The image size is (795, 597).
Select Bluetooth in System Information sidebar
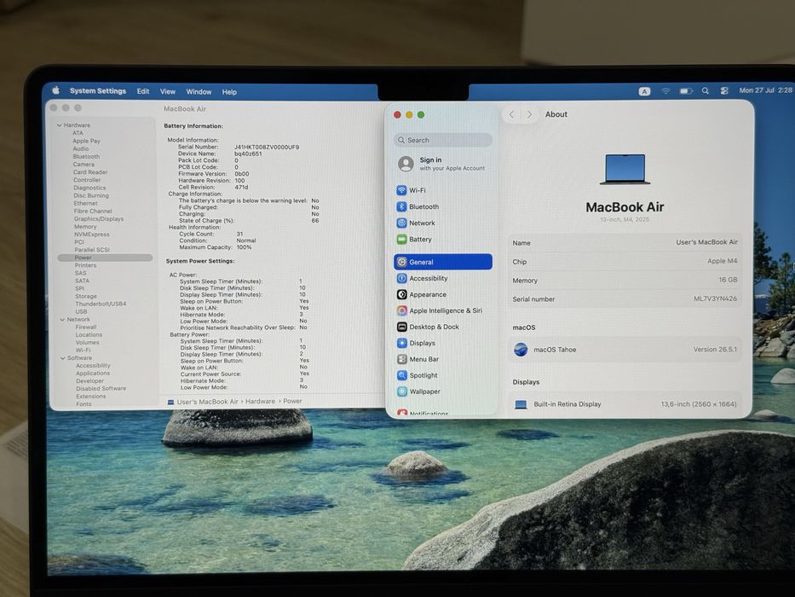[x=86, y=157]
